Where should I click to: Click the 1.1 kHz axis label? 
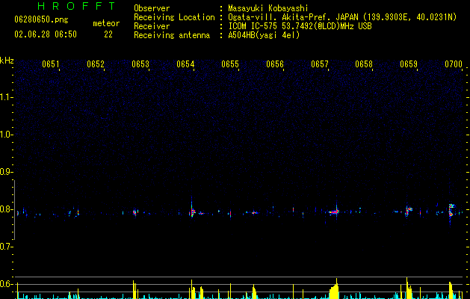pyautogui.click(x=6, y=97)
